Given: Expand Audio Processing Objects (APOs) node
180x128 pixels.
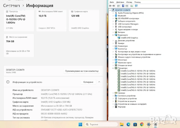Looking at the screenshot, I should point(113,13).
